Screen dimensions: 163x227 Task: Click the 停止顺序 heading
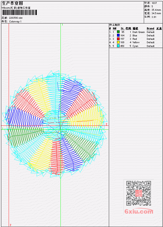click(x=115, y=25)
